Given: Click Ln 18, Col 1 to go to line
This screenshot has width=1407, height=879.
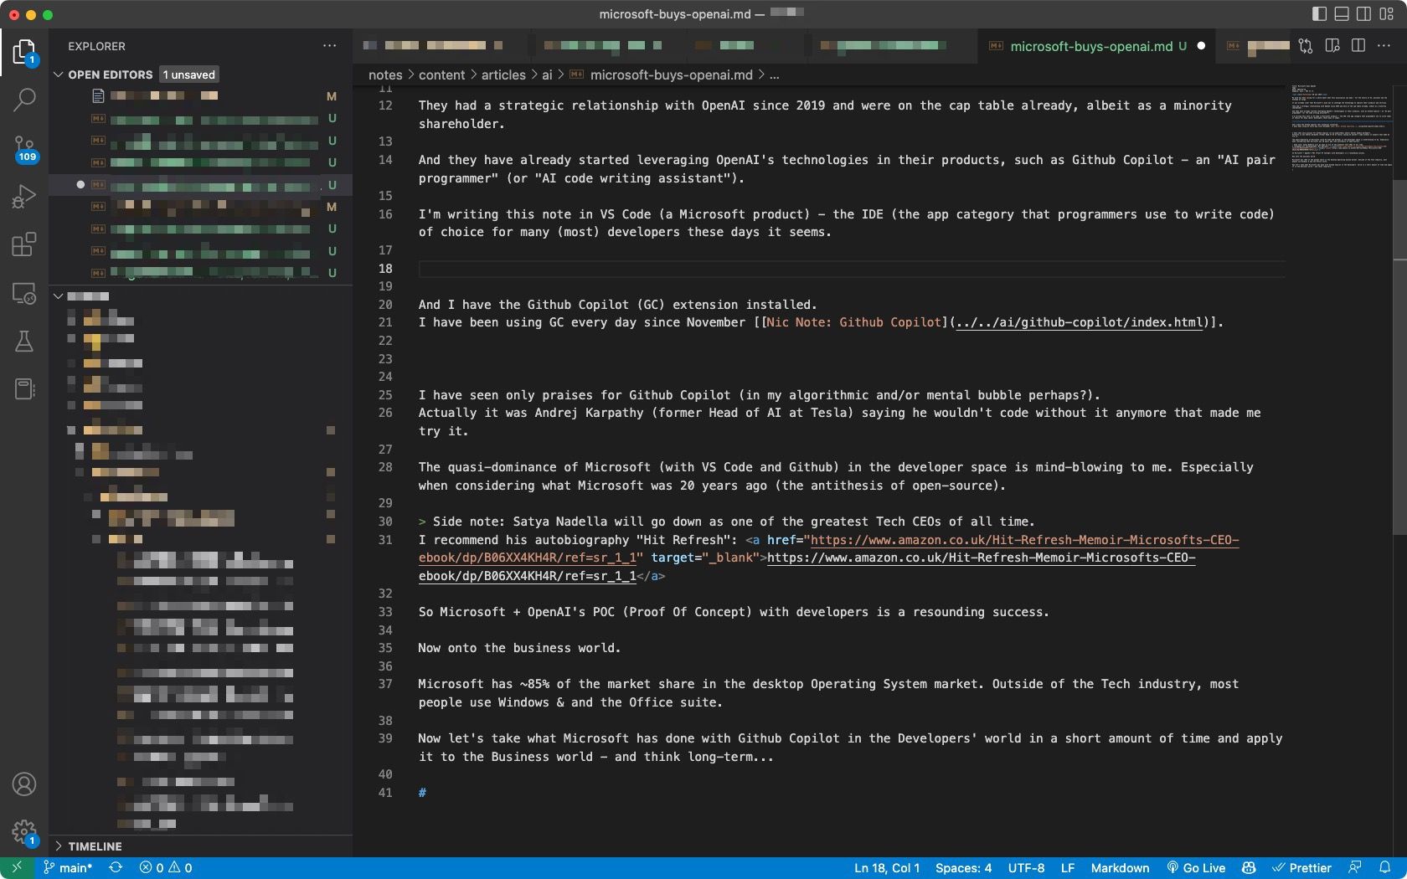Looking at the screenshot, I should click(x=887, y=868).
